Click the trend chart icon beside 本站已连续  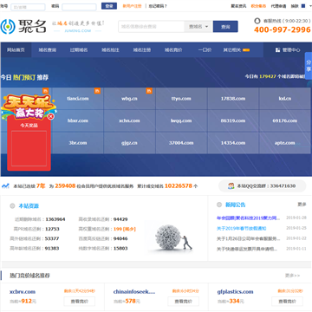click(5, 185)
